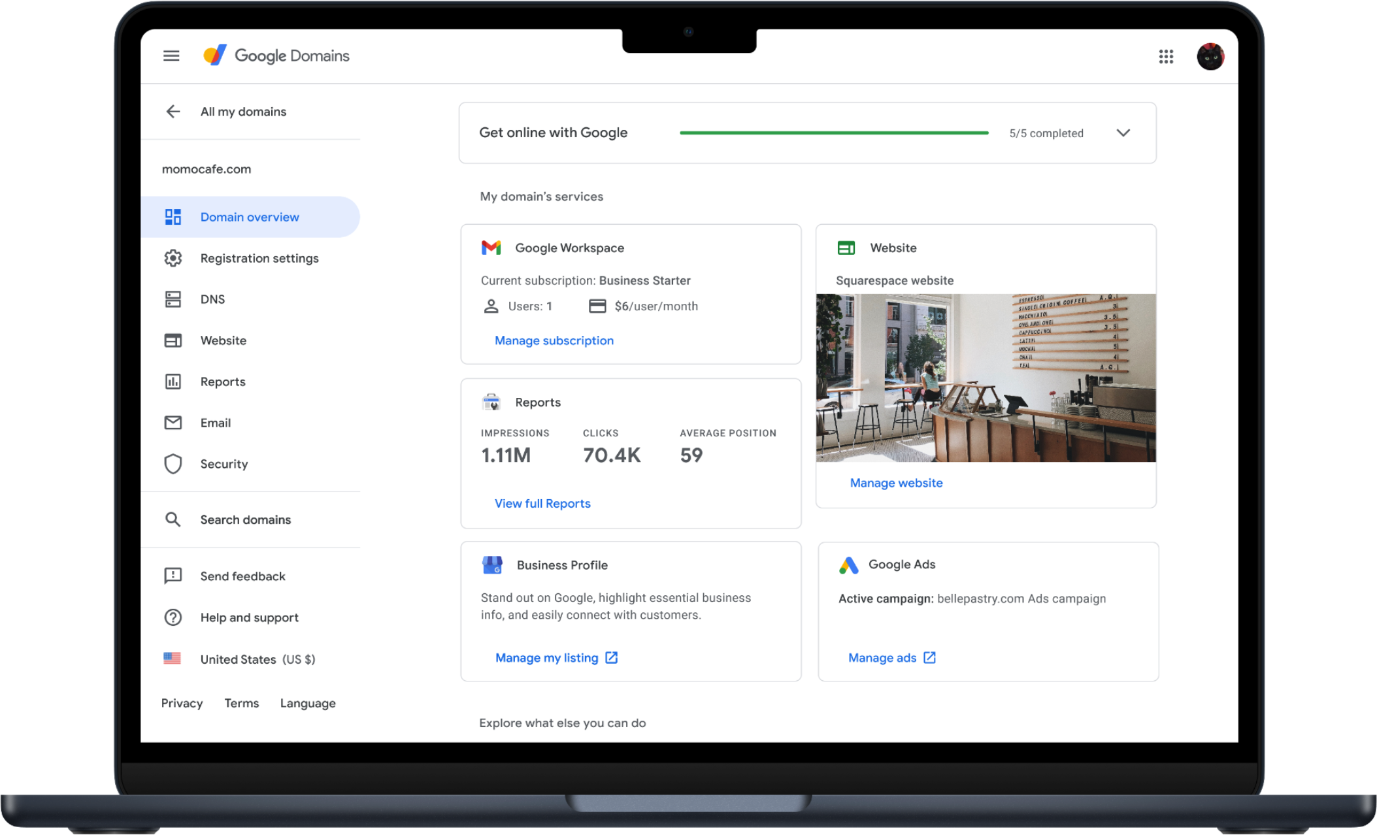Click the bellepastry.com Ads campaign text
Viewport: 1377px width, 835px height.
(1021, 598)
